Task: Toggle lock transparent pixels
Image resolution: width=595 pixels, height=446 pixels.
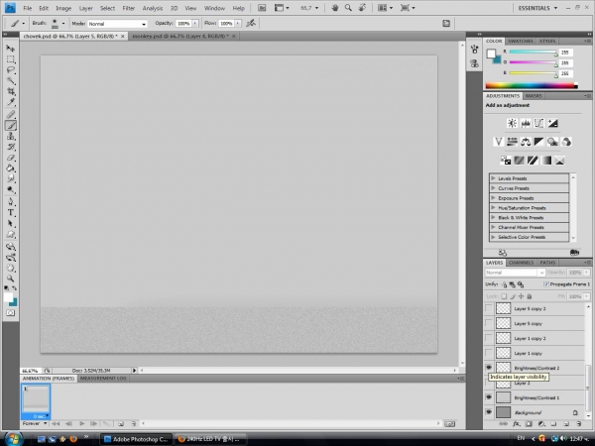Action: coord(504,296)
